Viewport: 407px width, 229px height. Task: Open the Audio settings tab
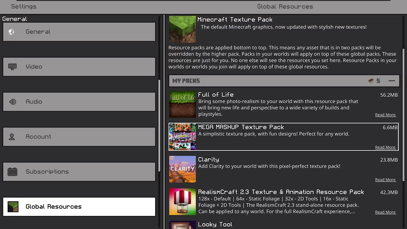pyautogui.click(x=79, y=102)
